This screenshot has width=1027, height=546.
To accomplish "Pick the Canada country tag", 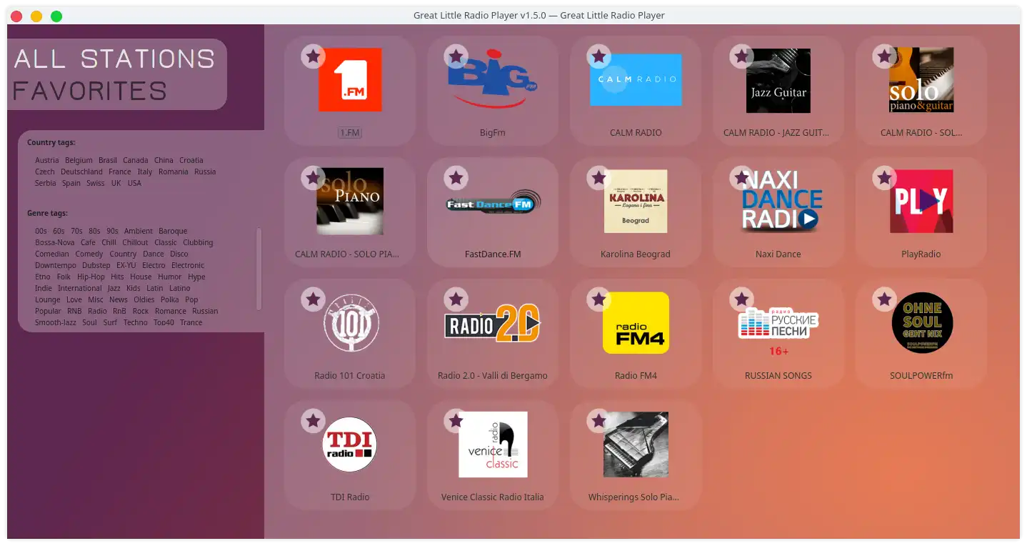I will [x=136, y=160].
